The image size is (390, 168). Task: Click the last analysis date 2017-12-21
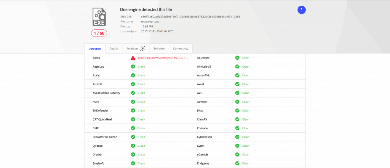pyautogui.click(x=157, y=32)
